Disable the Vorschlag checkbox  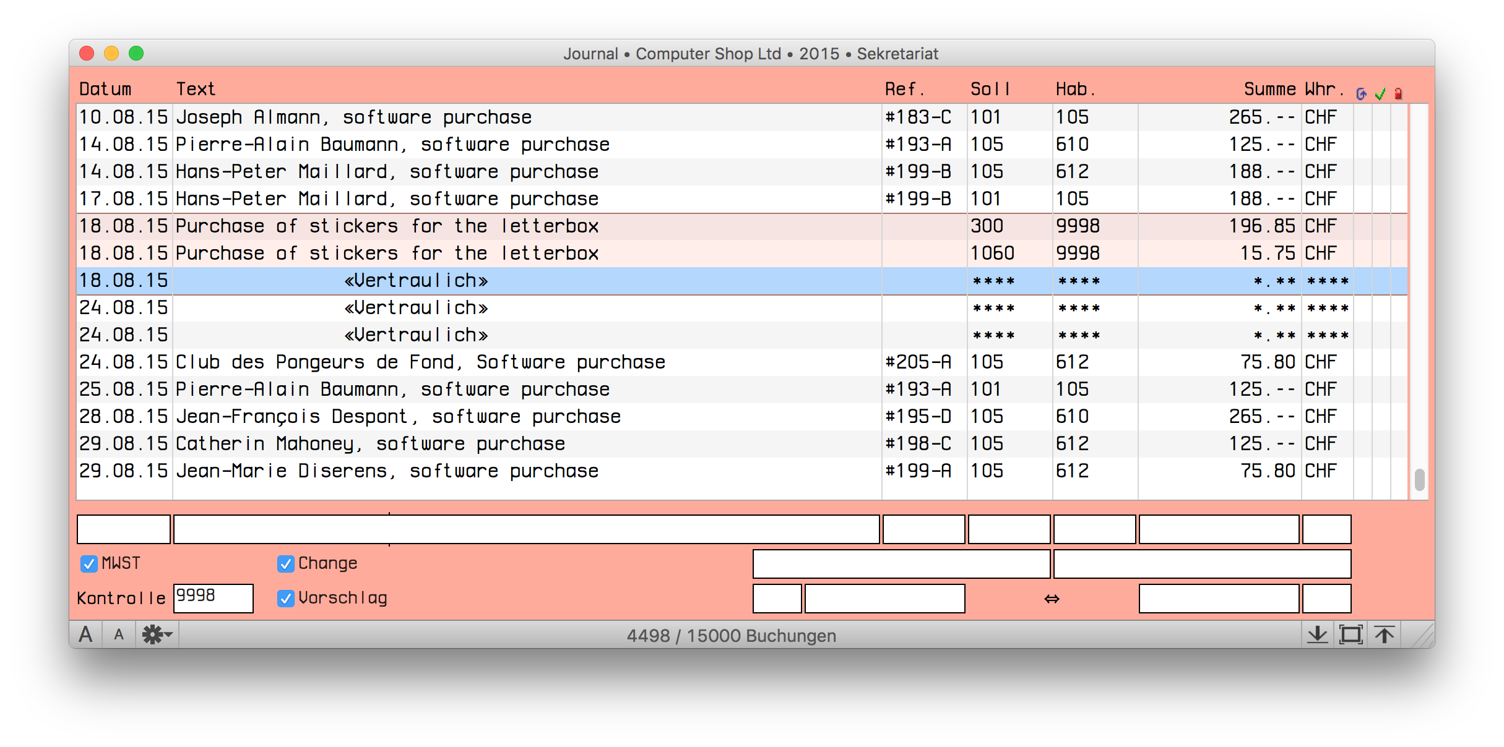[x=285, y=598]
